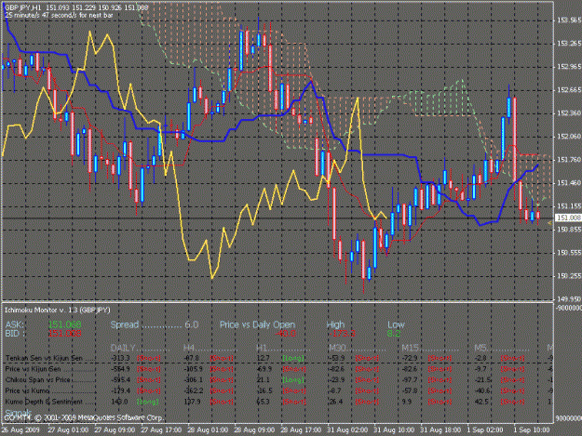The image size is (582, 436).
Task: Click the M30 timeframe column header
Action: (x=337, y=349)
